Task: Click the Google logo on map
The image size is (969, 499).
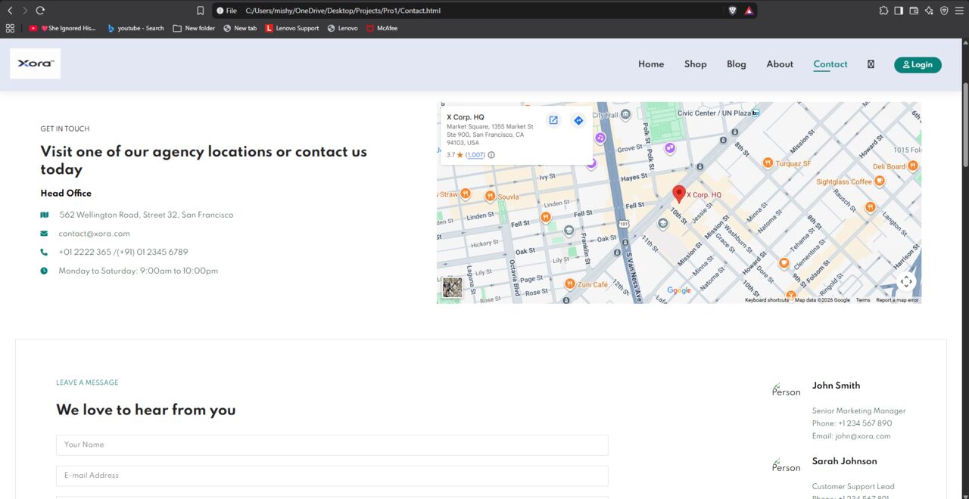Action: [x=679, y=290]
